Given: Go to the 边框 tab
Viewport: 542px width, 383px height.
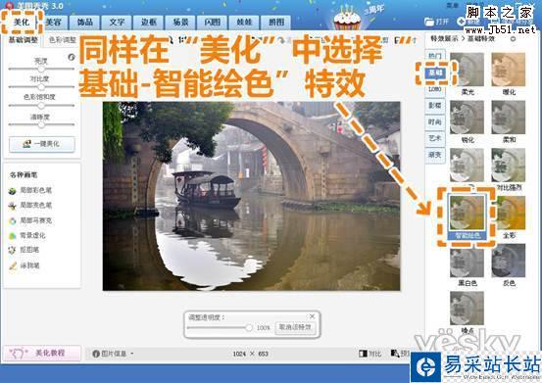Looking at the screenshot, I should [149, 23].
